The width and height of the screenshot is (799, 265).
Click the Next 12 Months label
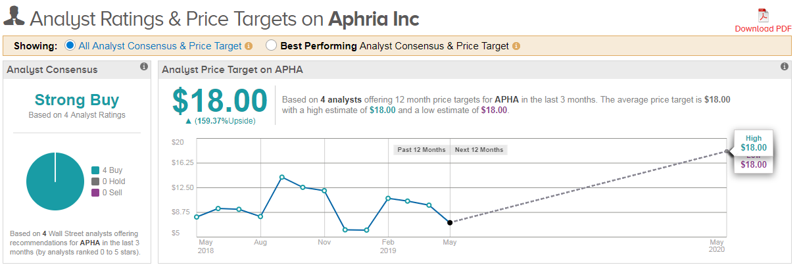pos(479,150)
